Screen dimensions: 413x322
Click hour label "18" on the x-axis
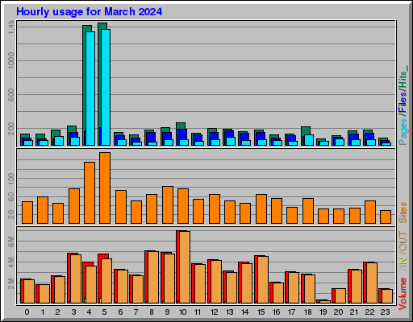[x=307, y=312]
